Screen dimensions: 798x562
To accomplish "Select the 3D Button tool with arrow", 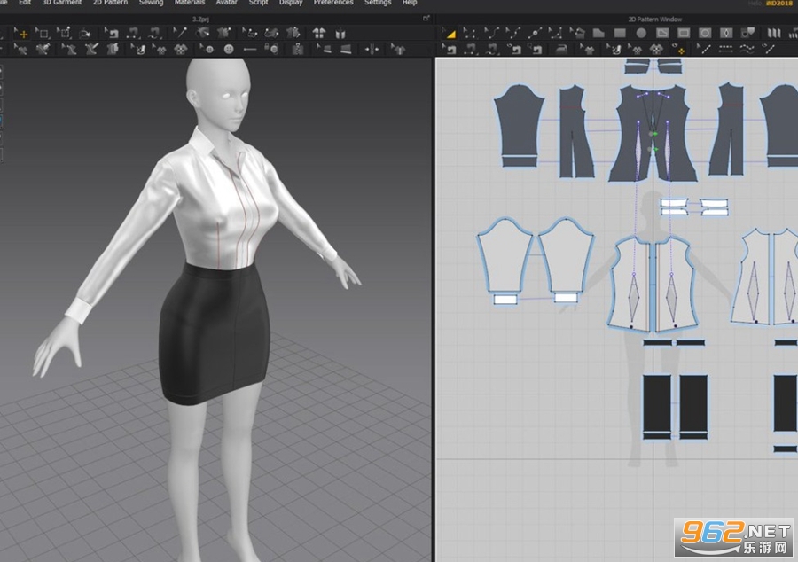I will pyautogui.click(x=207, y=49).
